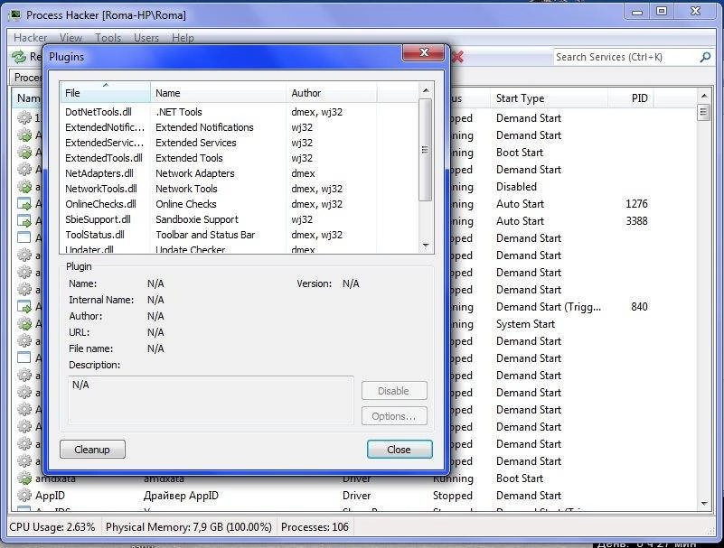Click service icon in Disabled row

point(24,187)
